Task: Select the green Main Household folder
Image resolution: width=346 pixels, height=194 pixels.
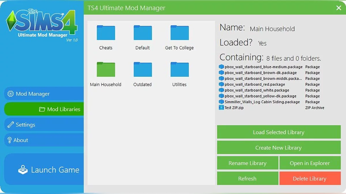Action: pyautogui.click(x=106, y=69)
